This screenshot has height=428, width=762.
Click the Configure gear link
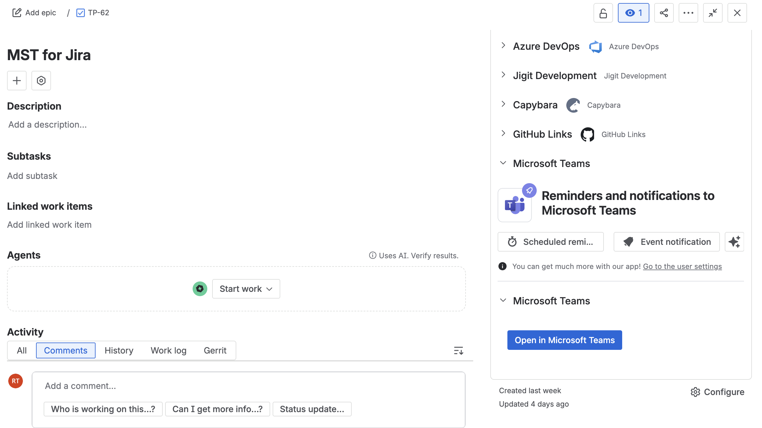[717, 392]
